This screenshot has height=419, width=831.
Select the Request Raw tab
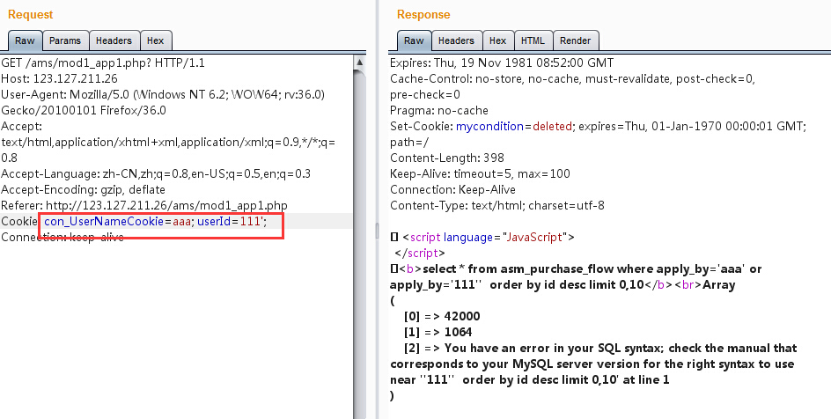point(25,40)
